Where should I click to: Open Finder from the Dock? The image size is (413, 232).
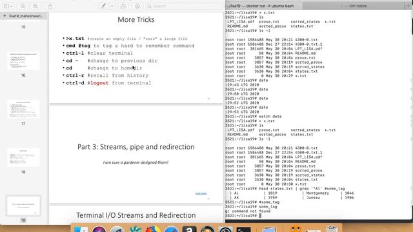[x=81, y=229]
